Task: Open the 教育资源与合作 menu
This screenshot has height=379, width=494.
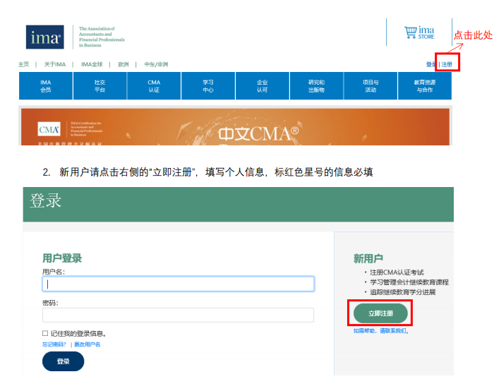Action: (425, 85)
